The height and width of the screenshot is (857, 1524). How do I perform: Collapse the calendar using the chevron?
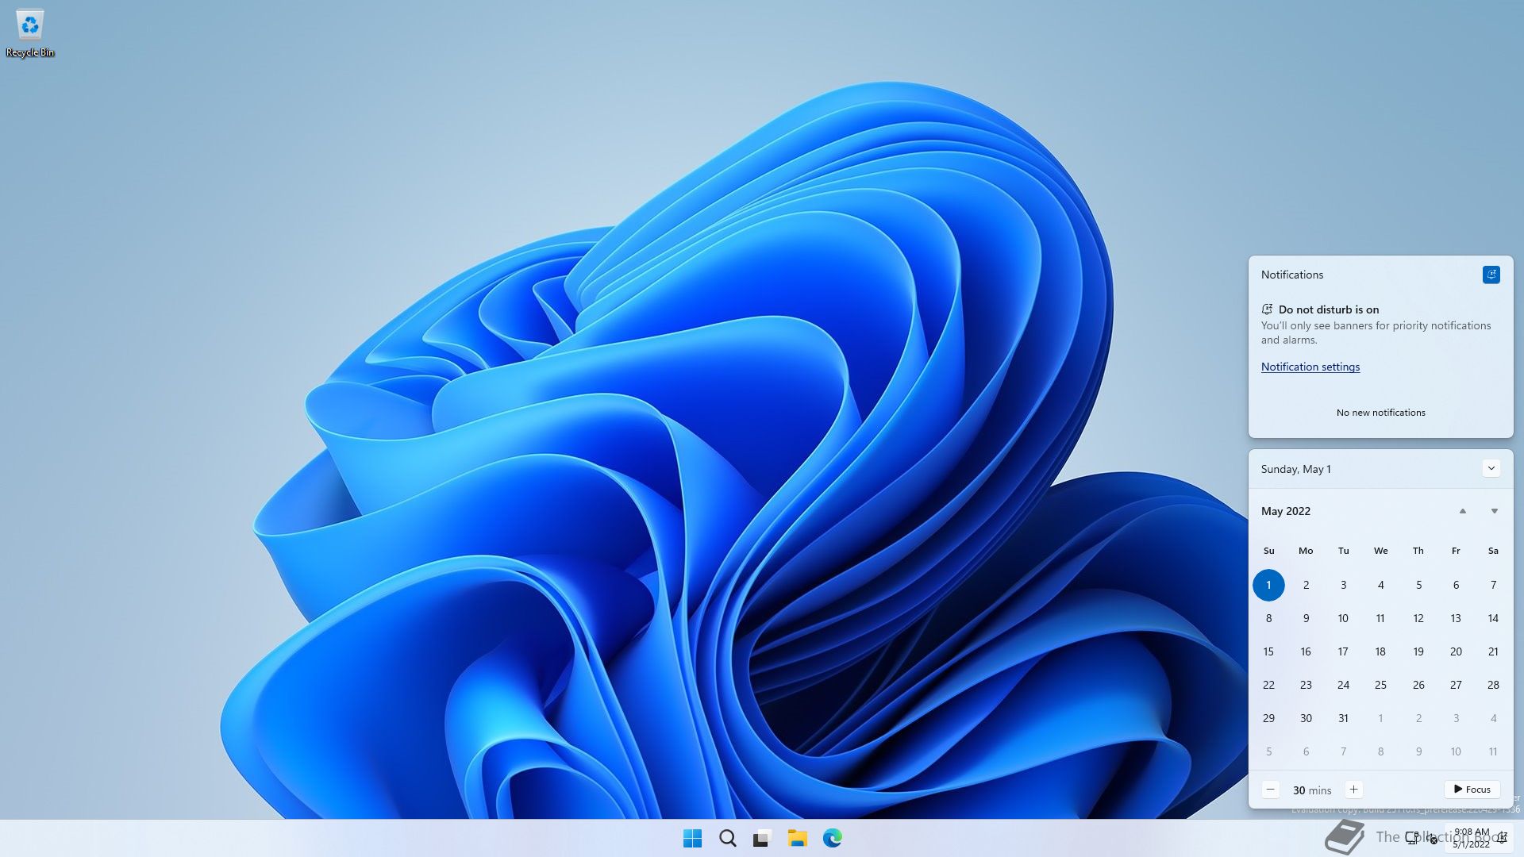[x=1491, y=468]
